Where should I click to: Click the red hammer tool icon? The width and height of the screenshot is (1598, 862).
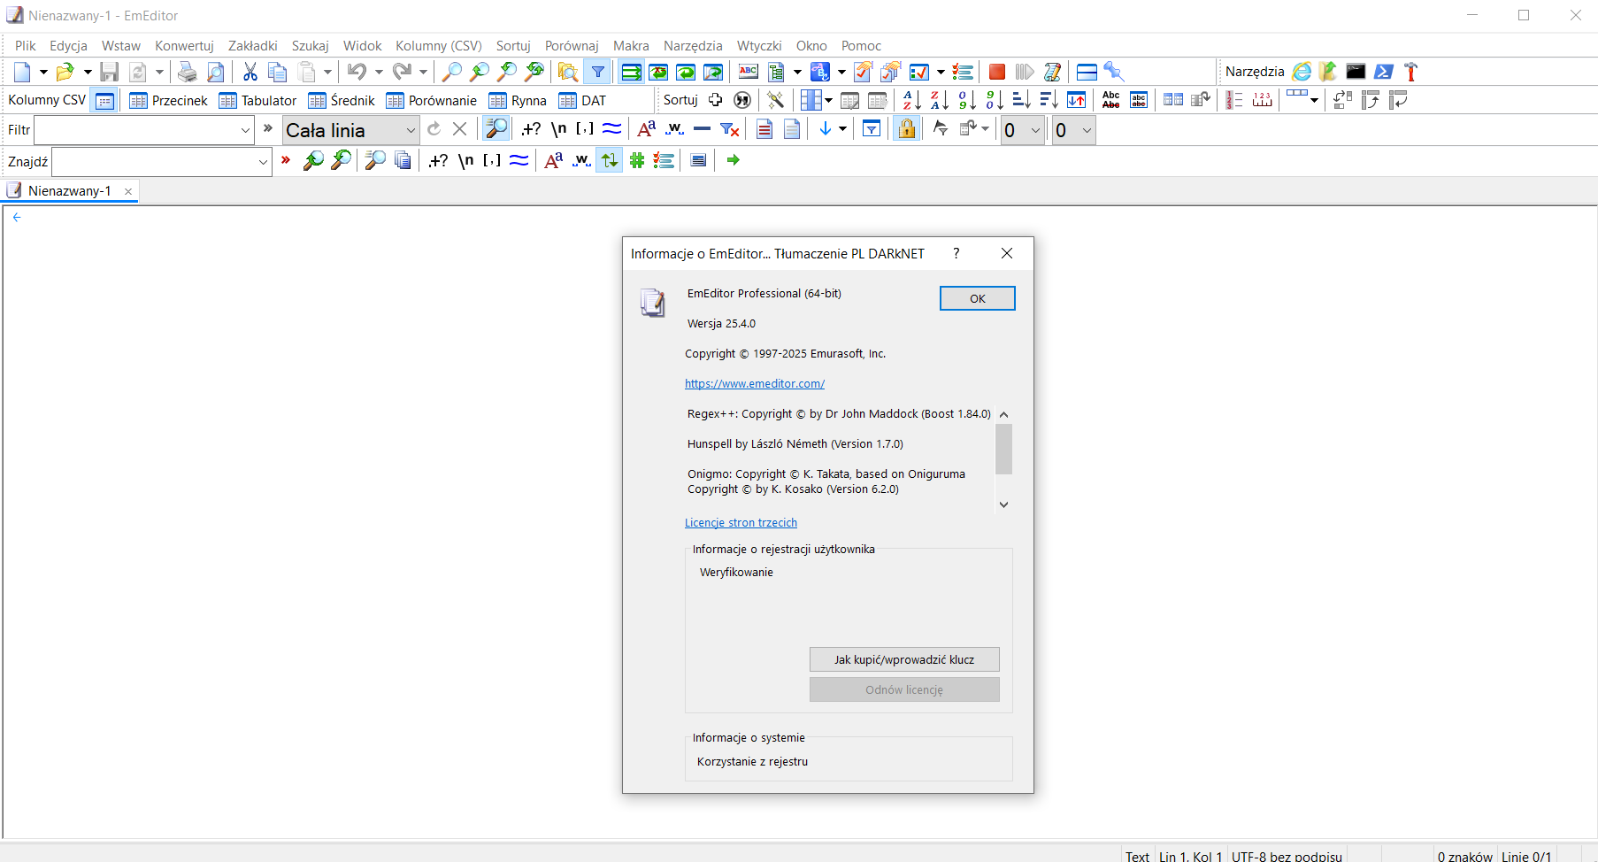click(x=1411, y=72)
